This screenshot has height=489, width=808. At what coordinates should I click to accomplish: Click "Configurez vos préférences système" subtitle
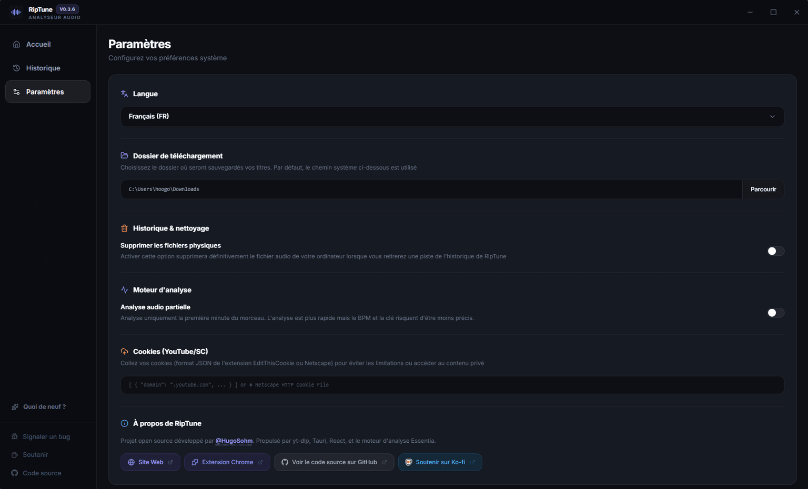pos(168,58)
